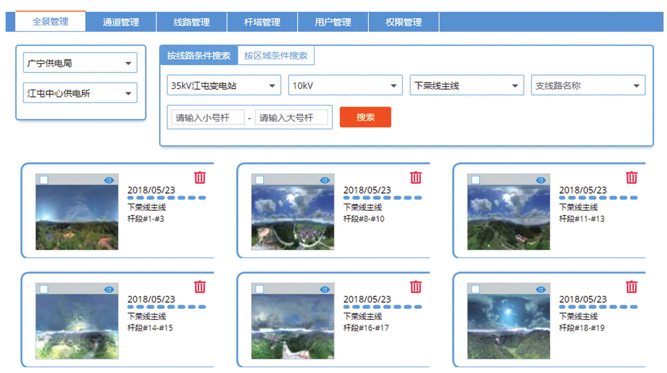Delete the 杆段#11-#13 panorama card
667x373 pixels.
[x=632, y=178]
